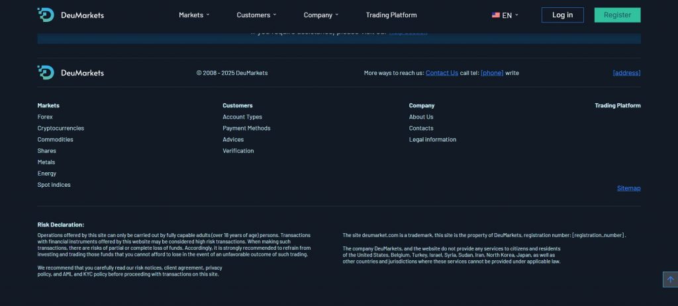
Task: Open the About Us footer link
Action: tap(421, 117)
